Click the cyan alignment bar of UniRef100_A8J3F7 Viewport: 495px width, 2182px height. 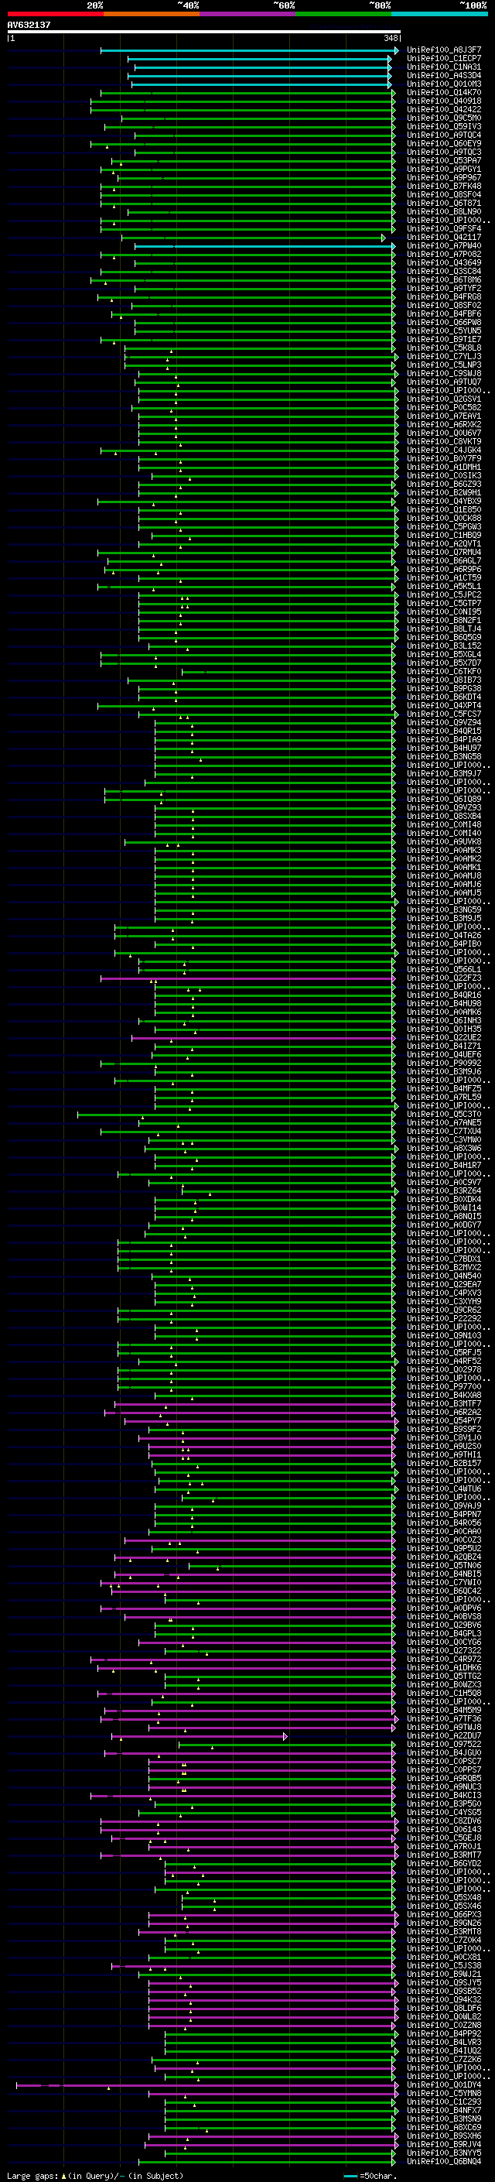pyautogui.click(x=249, y=51)
